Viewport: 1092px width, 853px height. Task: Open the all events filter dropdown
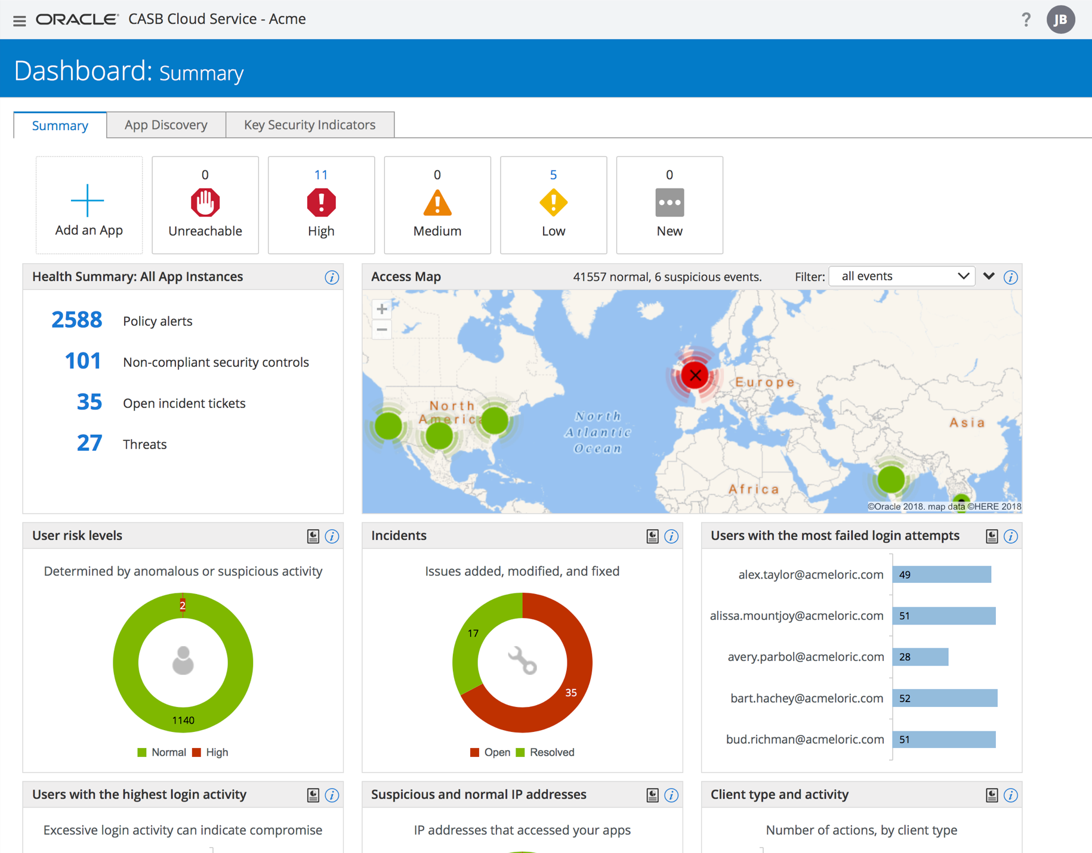coord(902,276)
